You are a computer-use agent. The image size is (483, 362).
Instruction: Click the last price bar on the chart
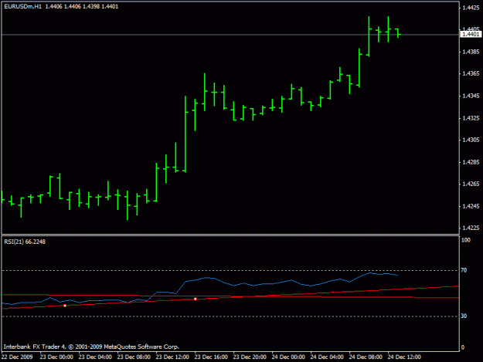click(x=398, y=33)
